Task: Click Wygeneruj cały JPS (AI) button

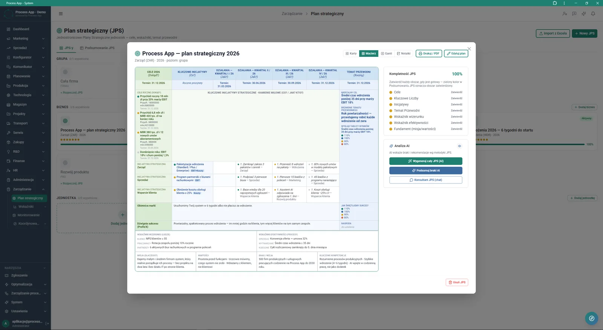Action: click(426, 161)
